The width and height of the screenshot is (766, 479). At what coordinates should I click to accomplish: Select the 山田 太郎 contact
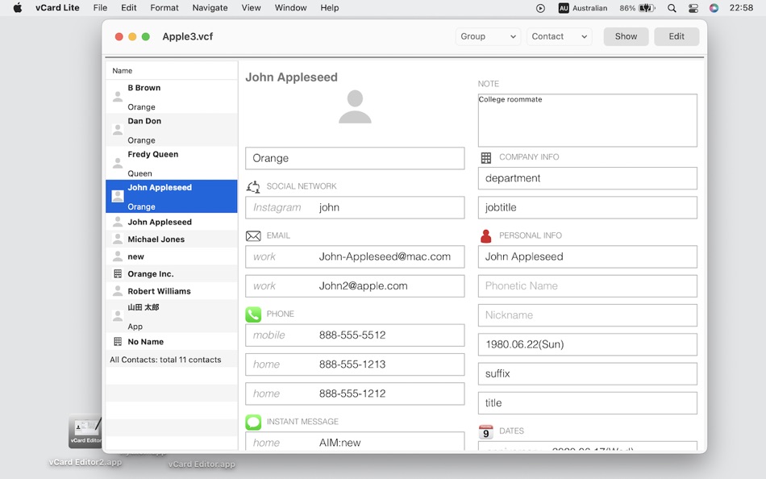point(172,316)
